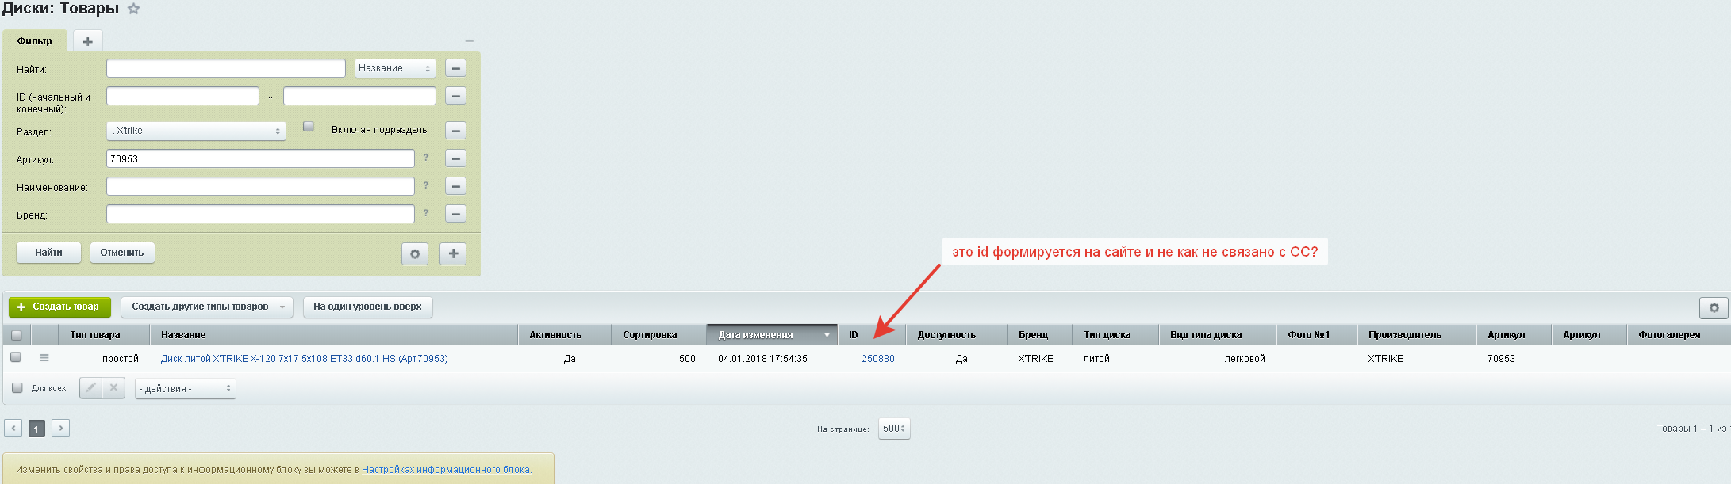
Task: Open items per page 500 dropdown
Action: 894,429
